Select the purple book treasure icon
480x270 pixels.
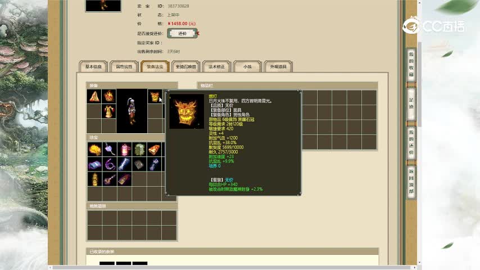click(94, 164)
